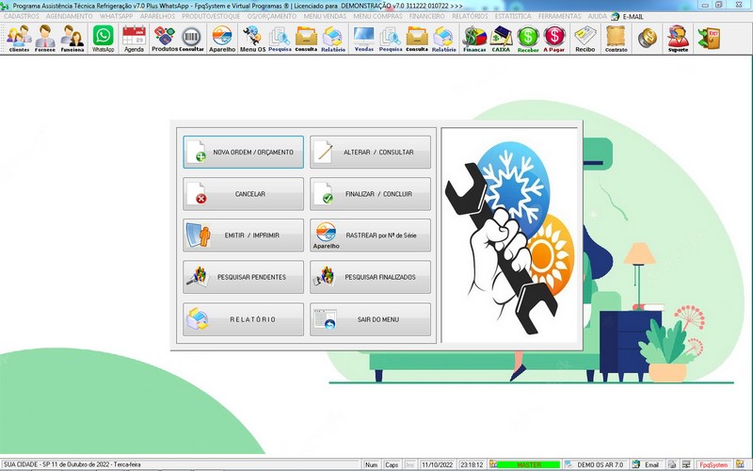
Task: Click the gold coin toolbar icon
Action: pos(648,38)
